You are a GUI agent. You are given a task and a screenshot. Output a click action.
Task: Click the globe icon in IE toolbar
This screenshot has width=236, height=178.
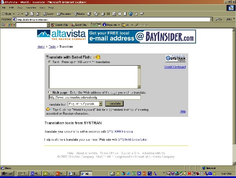tap(131, 14)
